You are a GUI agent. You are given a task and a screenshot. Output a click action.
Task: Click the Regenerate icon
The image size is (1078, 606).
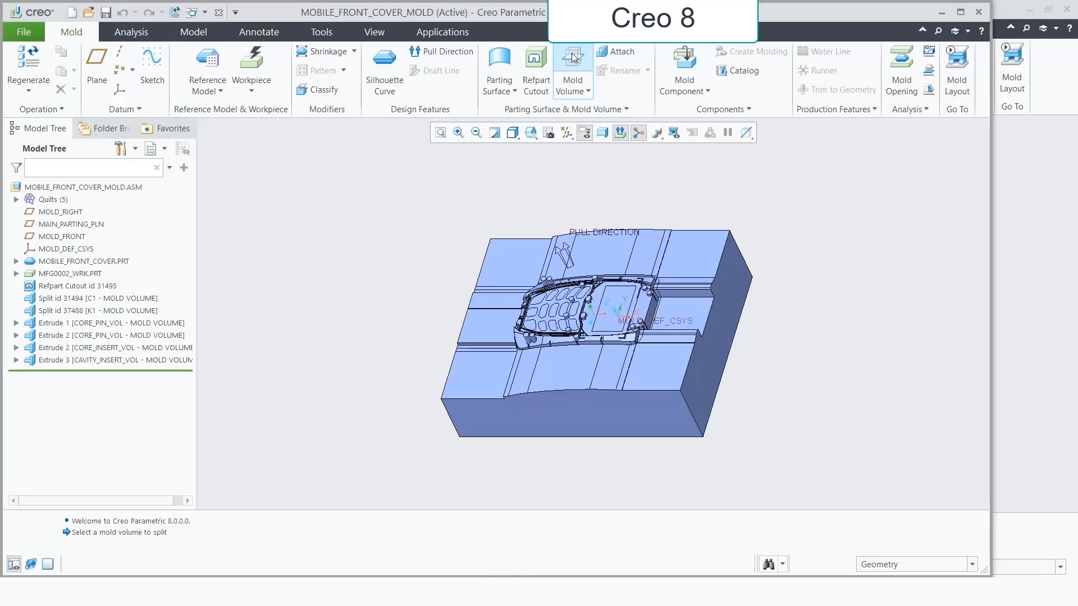click(28, 57)
